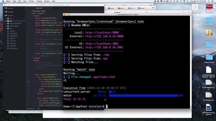Expand the test folder in Atom tree
The height and width of the screenshot is (121, 216).
pos(6,28)
